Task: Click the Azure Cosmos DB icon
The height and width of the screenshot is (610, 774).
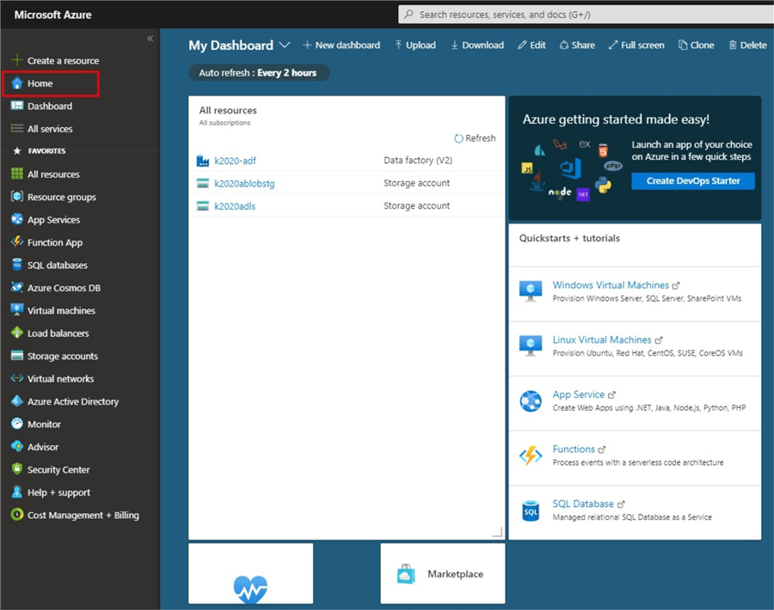Action: [17, 287]
